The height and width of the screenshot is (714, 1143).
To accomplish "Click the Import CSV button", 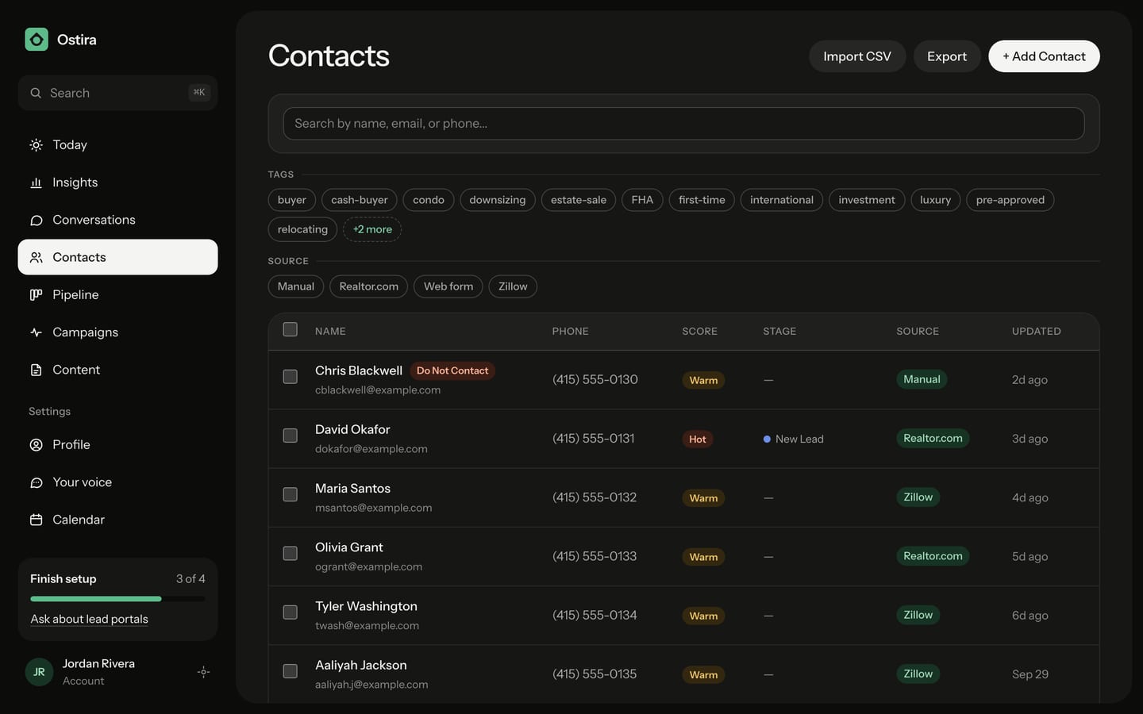I will point(857,56).
